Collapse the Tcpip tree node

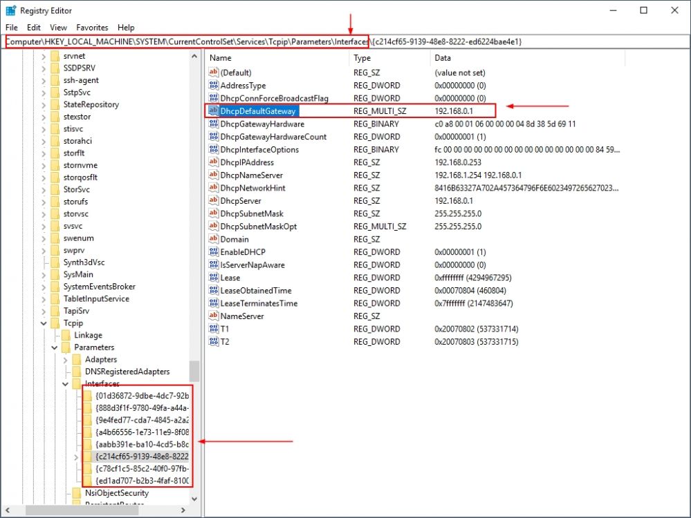pos(43,323)
